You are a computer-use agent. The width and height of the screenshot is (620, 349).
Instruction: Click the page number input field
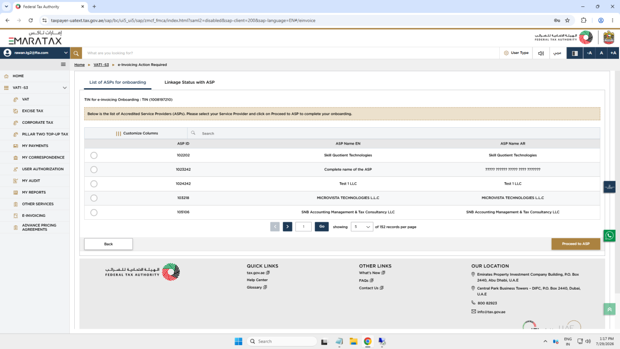303,227
